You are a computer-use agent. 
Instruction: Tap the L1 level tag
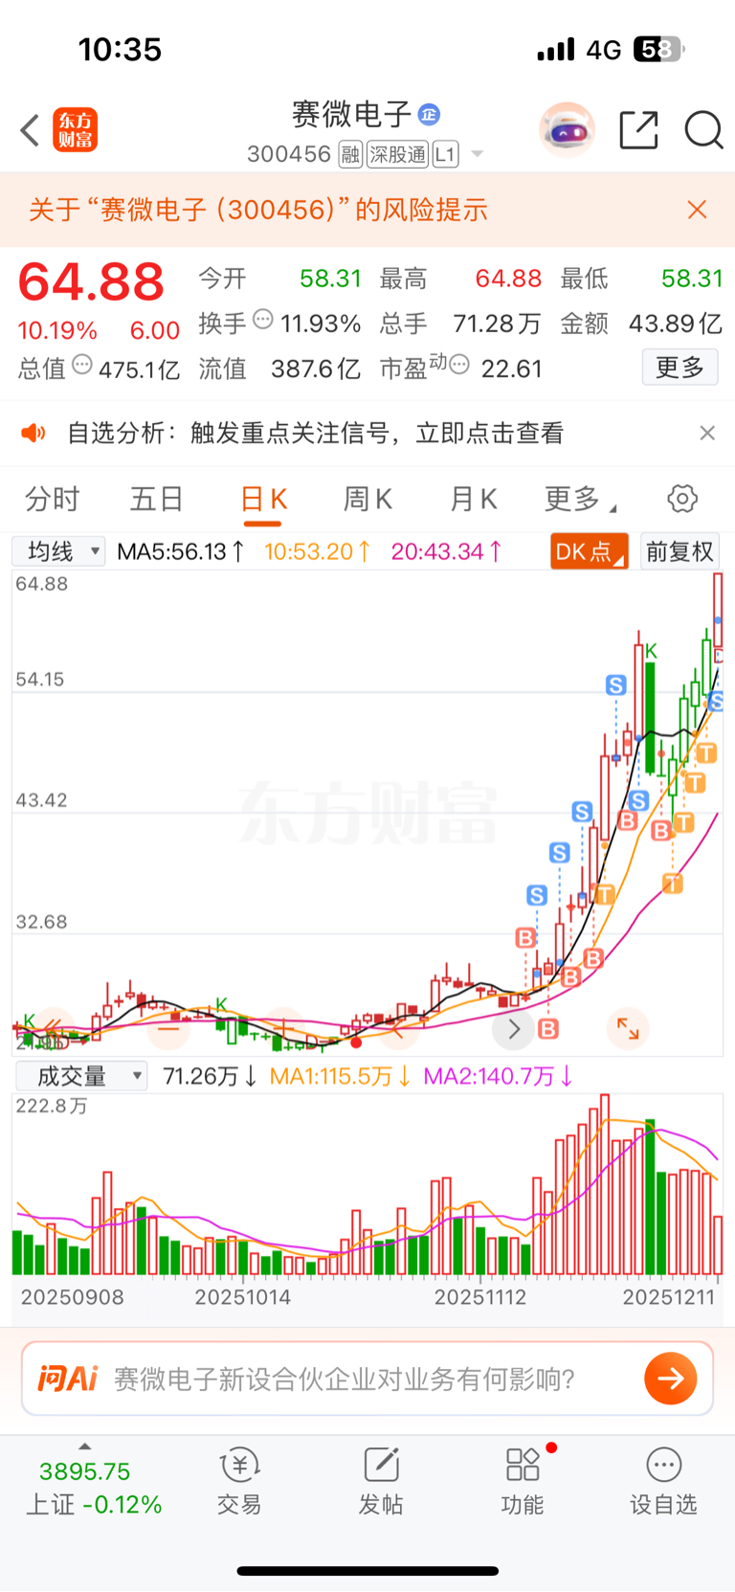(x=445, y=154)
